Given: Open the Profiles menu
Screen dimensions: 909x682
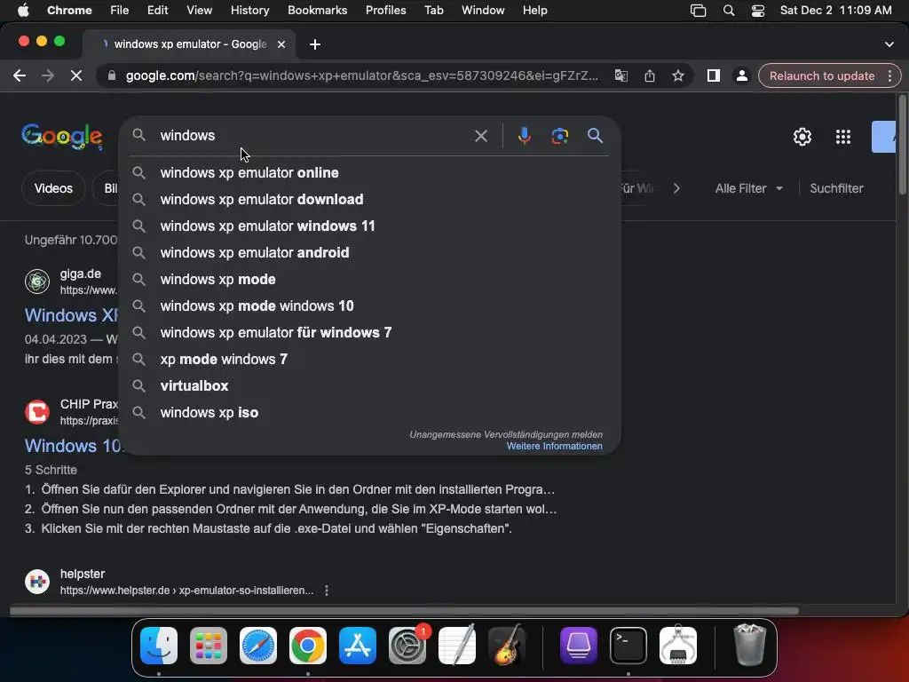Looking at the screenshot, I should (x=385, y=11).
